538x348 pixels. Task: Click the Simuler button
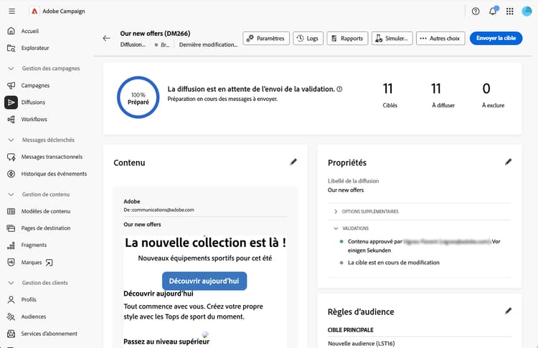coord(392,39)
